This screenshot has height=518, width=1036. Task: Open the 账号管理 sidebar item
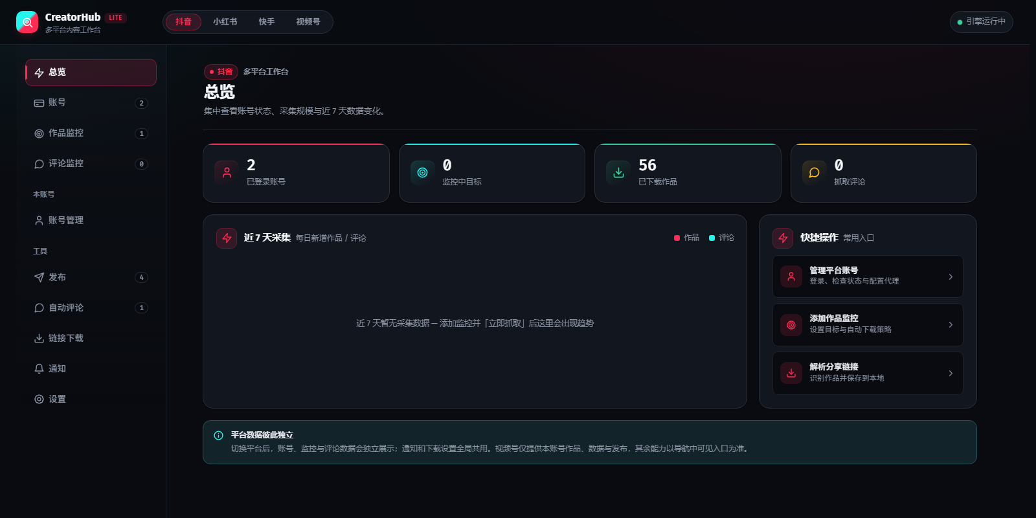(x=91, y=221)
